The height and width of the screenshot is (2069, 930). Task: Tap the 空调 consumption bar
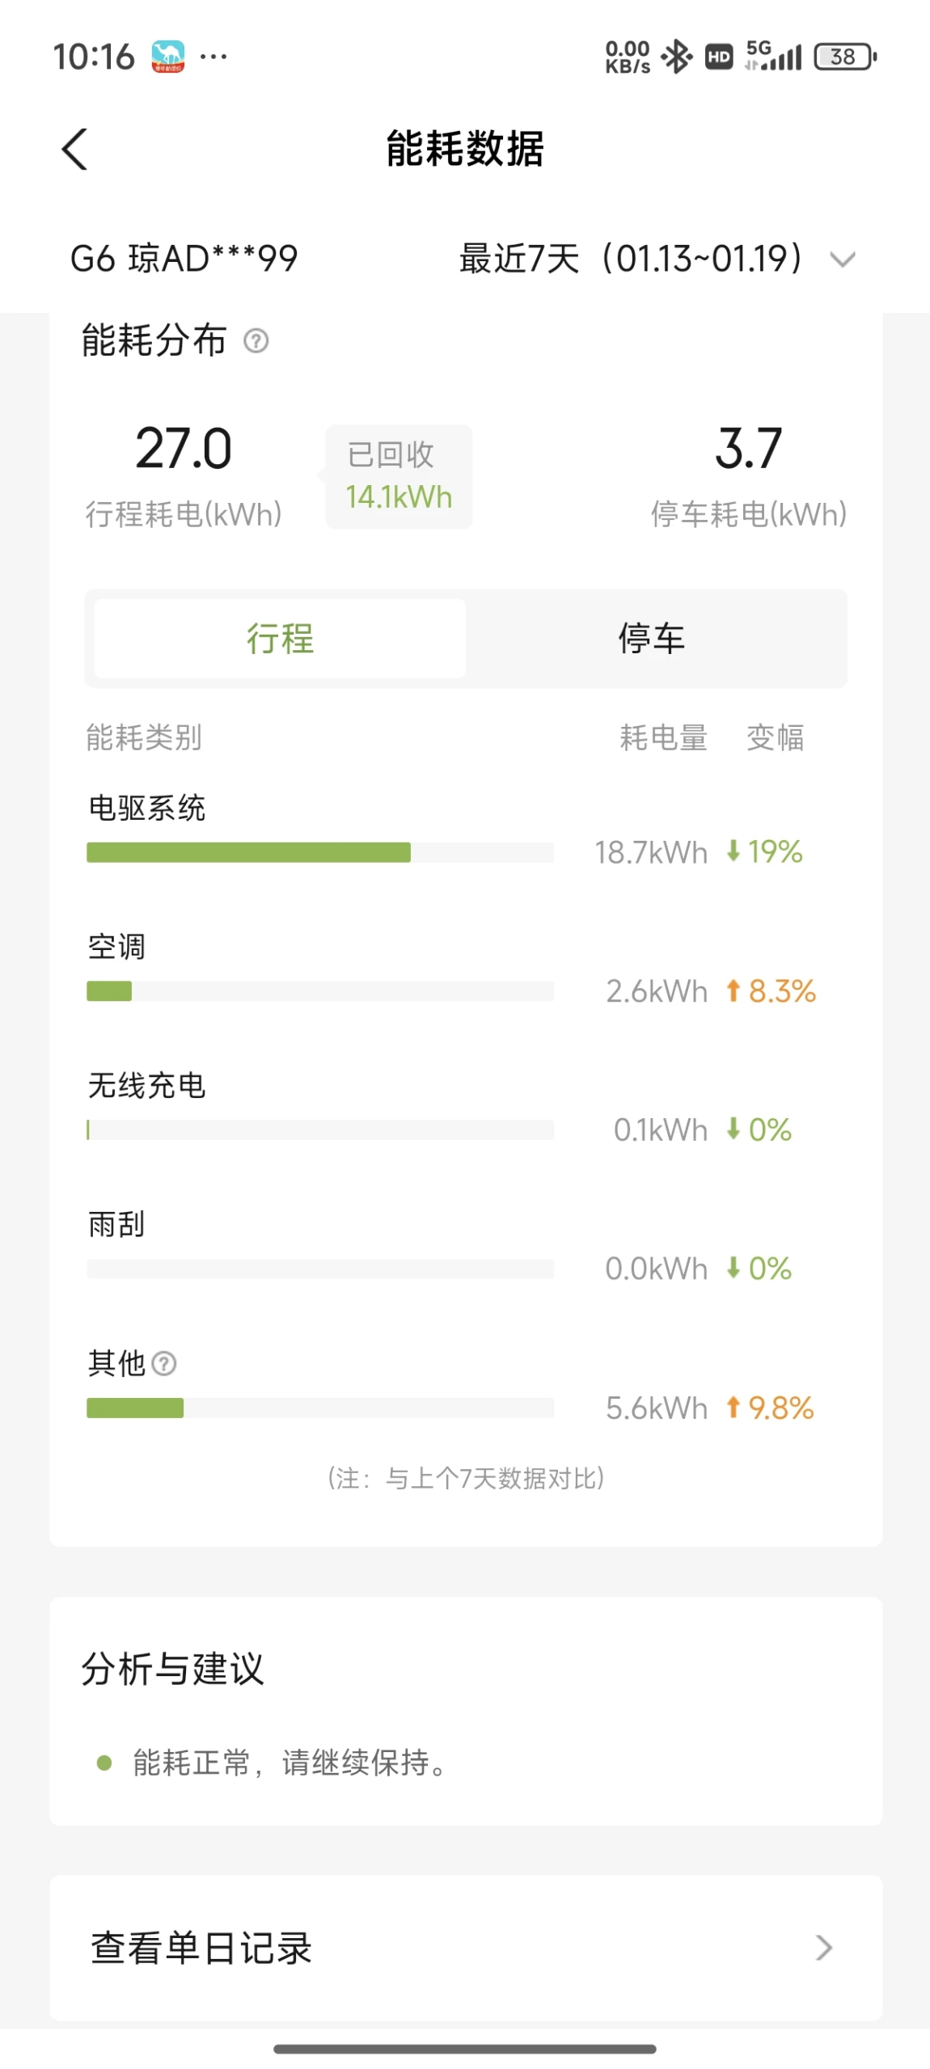coord(320,991)
